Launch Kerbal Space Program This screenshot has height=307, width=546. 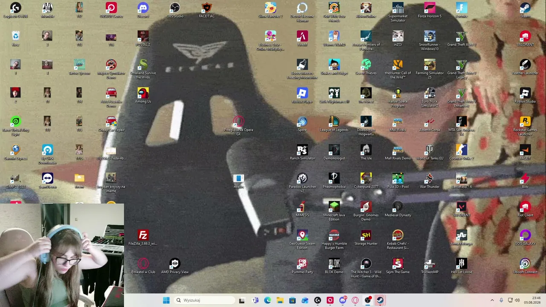point(398,97)
